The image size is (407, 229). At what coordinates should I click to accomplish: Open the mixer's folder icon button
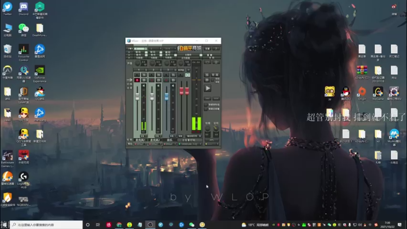(x=207, y=62)
